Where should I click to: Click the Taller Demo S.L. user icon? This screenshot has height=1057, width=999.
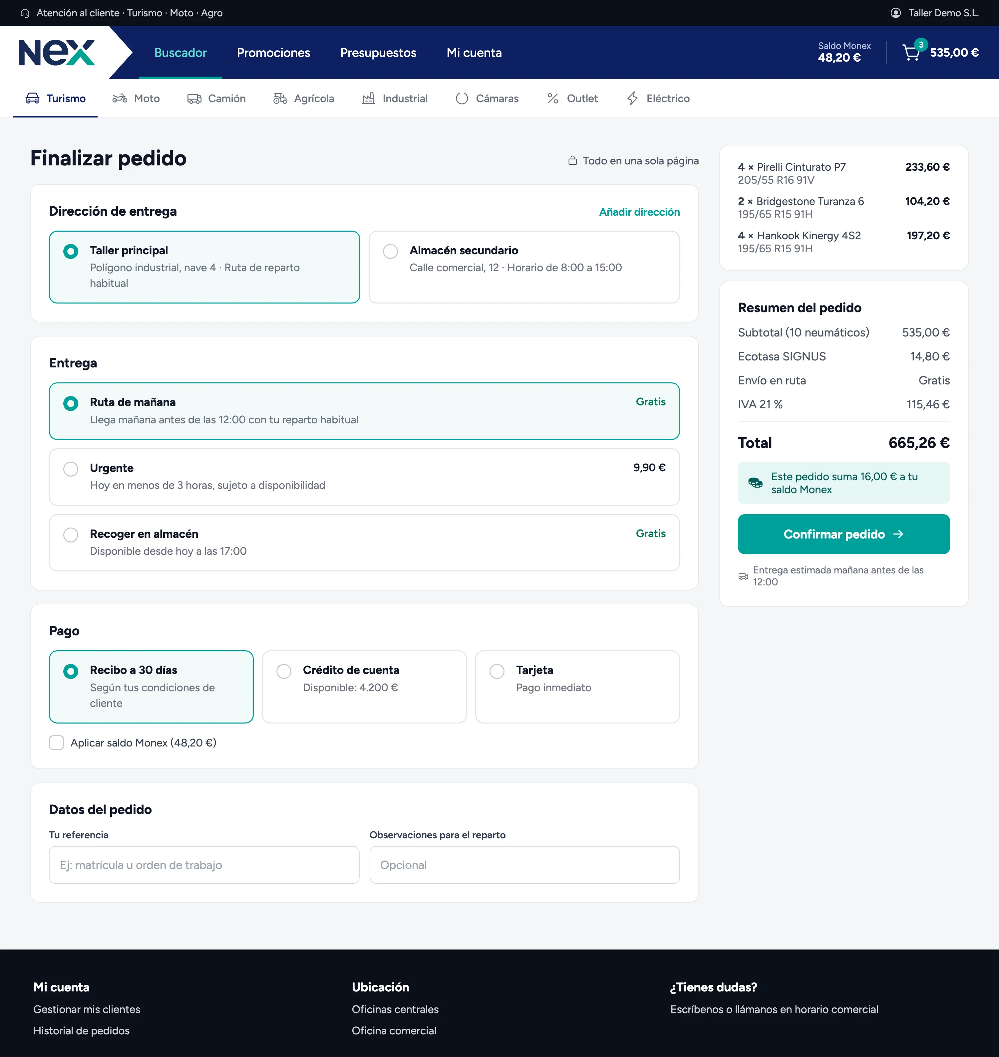tap(896, 13)
